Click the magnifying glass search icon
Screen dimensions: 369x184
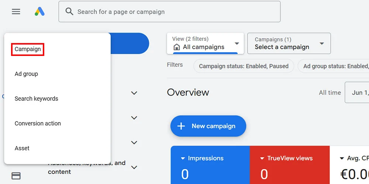(x=69, y=11)
